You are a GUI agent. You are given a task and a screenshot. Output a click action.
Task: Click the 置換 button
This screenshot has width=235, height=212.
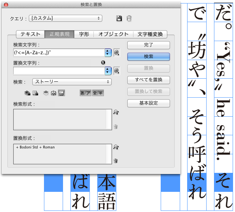click(x=149, y=68)
